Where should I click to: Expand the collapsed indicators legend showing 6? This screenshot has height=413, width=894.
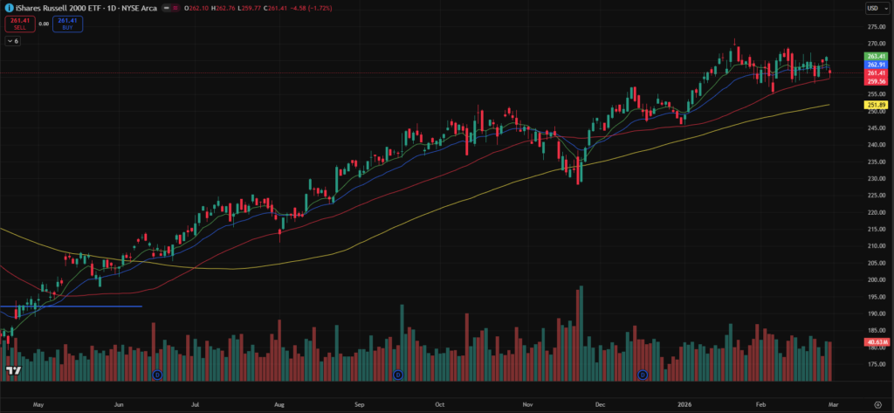14,41
